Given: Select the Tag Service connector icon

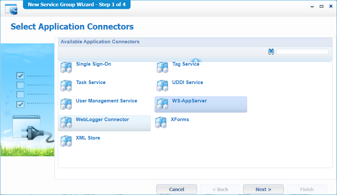Looking at the screenshot, I should point(162,67).
